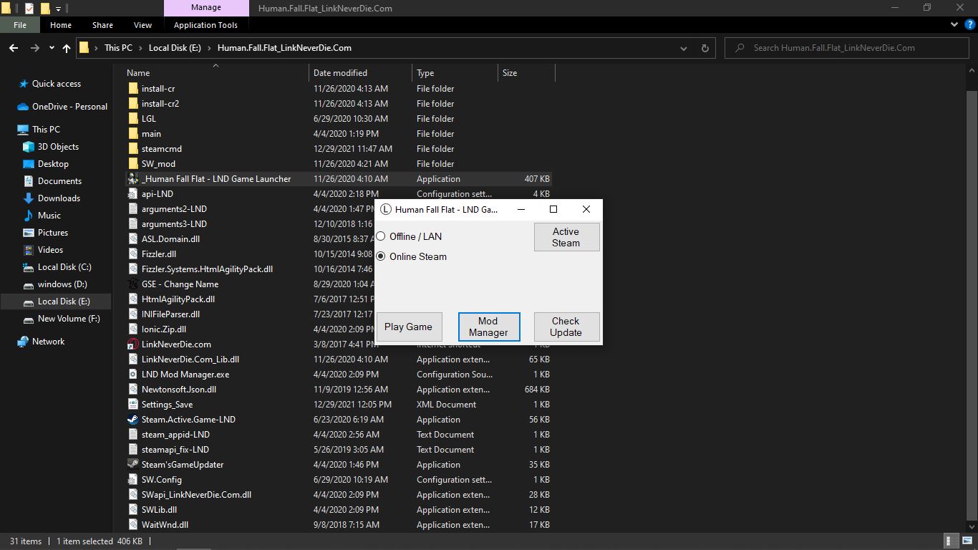Open the address bar history dropdown arrow
This screenshot has width=978, height=550.
point(682,48)
